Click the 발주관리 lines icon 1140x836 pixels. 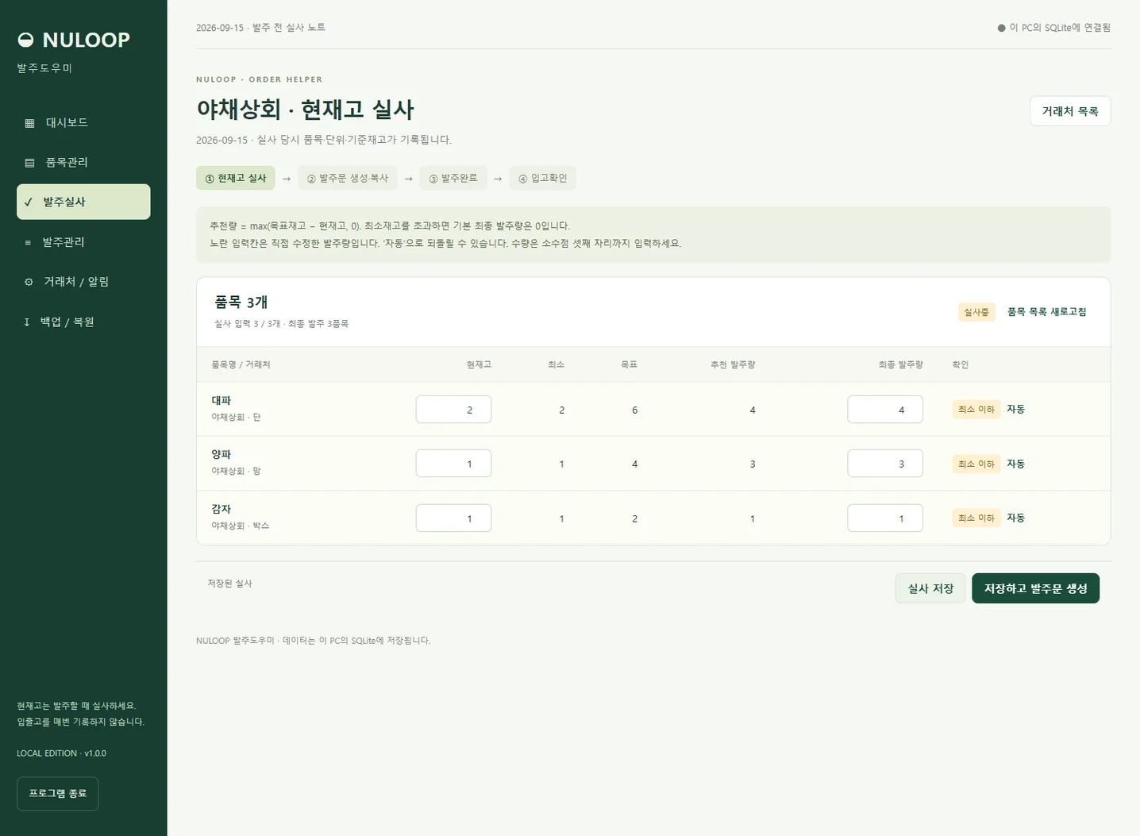pyautogui.click(x=28, y=242)
